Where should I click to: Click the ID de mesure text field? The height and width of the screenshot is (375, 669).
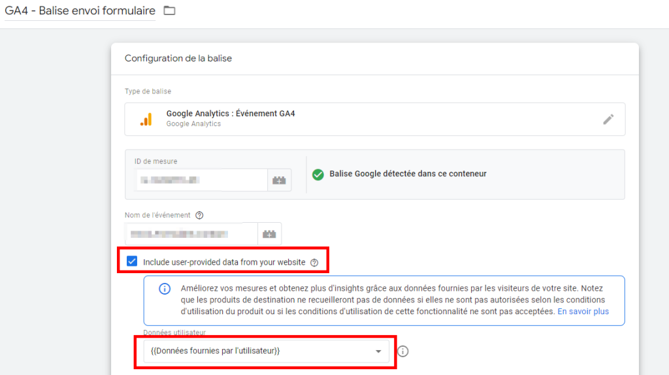tap(196, 180)
